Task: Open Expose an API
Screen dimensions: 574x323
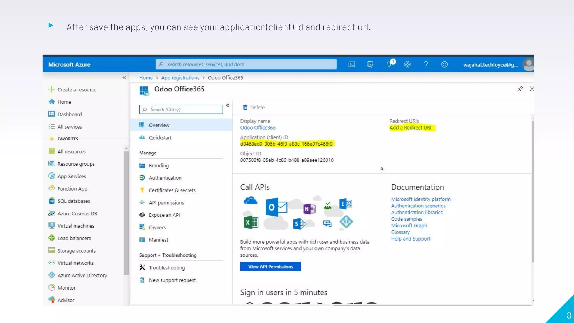Action: point(159,215)
